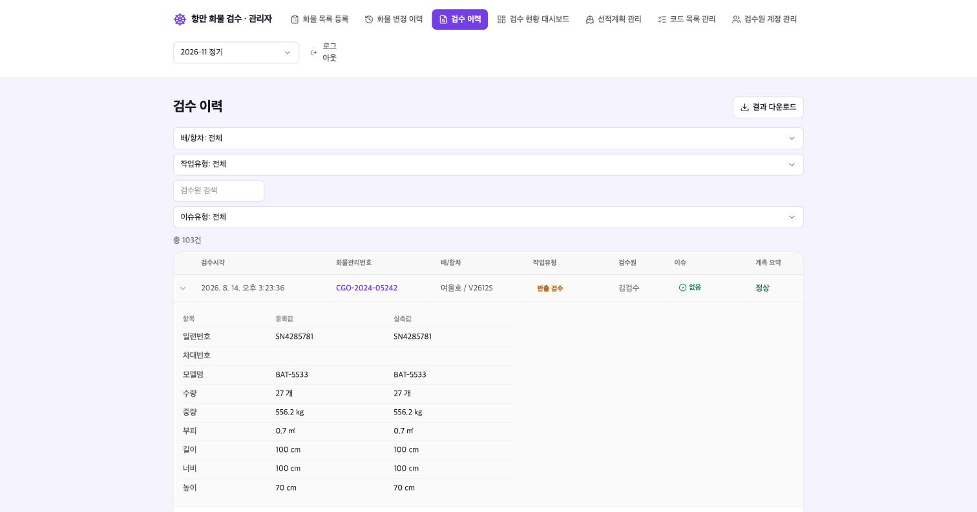Click inspector name 김검수
Viewport: 977px width, 512px height.
coord(629,288)
